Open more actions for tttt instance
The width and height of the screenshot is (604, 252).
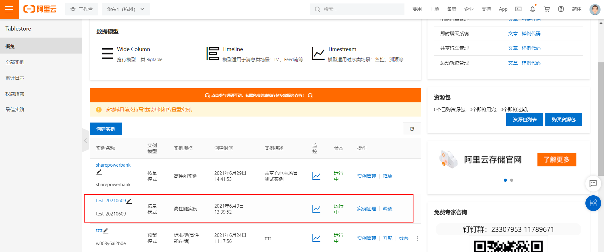click(x=417, y=238)
